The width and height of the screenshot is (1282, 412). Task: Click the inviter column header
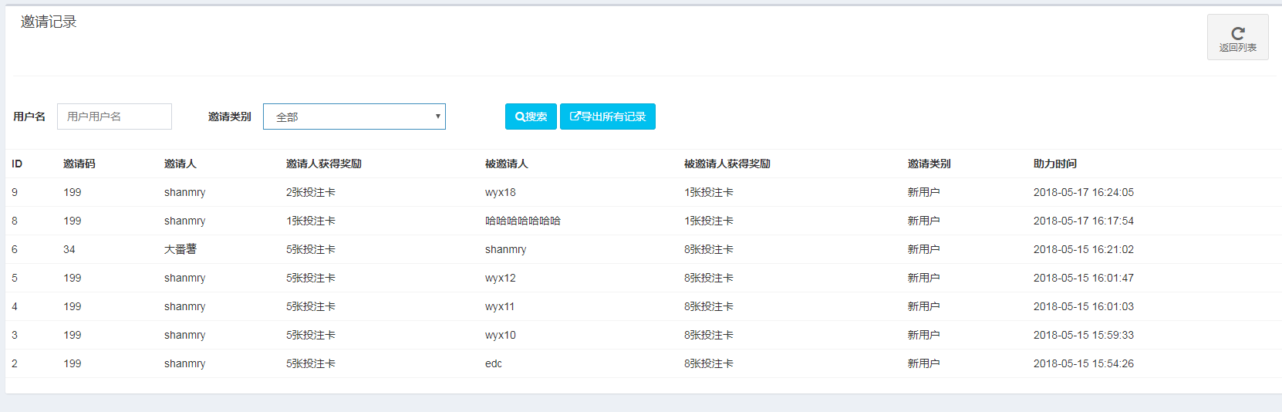(x=180, y=164)
